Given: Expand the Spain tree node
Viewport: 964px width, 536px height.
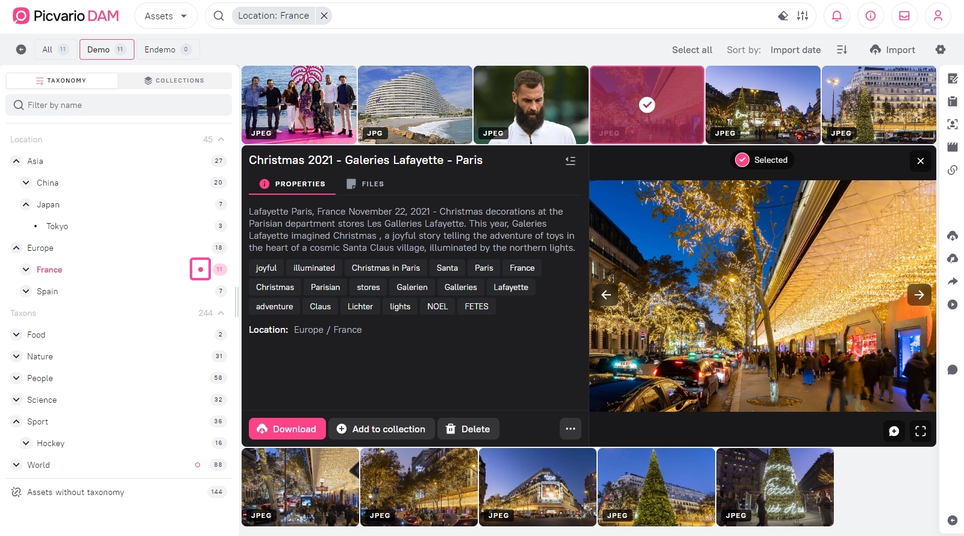Looking at the screenshot, I should pyautogui.click(x=26, y=291).
